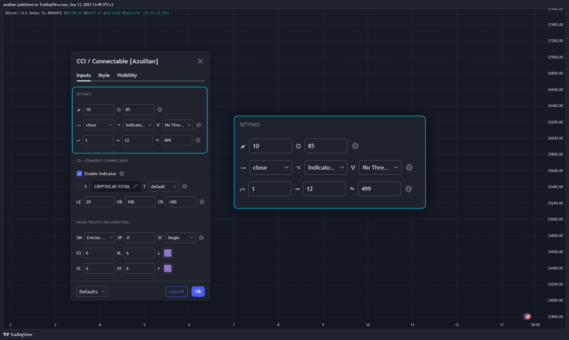Click the XS weight field
The image size is (569, 340).
139,269
